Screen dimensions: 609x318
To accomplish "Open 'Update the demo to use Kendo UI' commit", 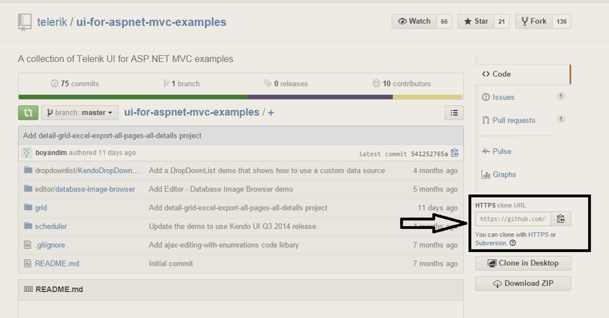I will 233,226.
